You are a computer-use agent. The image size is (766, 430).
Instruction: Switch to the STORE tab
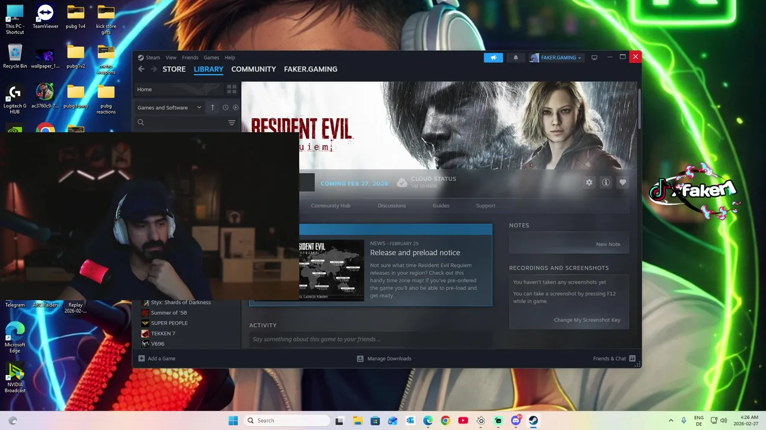coord(174,69)
